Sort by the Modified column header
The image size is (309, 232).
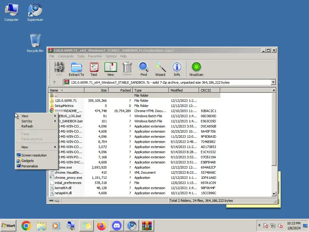coord(184,90)
